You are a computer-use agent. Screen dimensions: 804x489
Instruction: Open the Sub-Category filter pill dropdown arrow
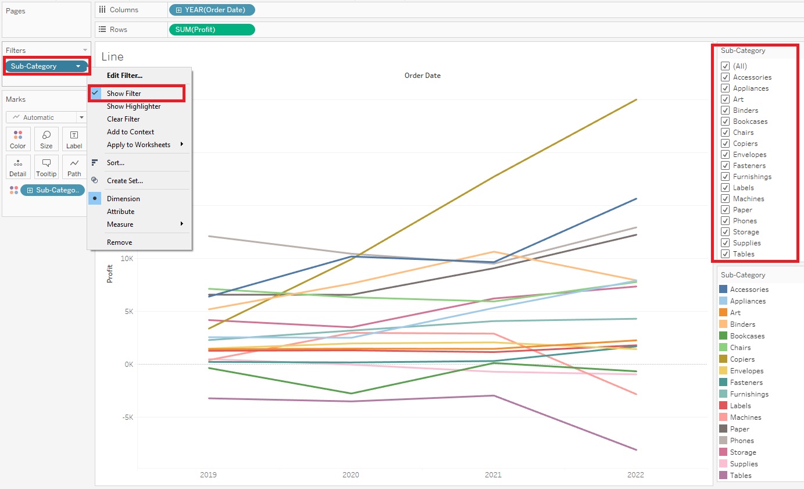click(x=78, y=66)
